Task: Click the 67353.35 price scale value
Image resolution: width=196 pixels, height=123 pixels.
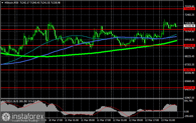Action: point(189,64)
